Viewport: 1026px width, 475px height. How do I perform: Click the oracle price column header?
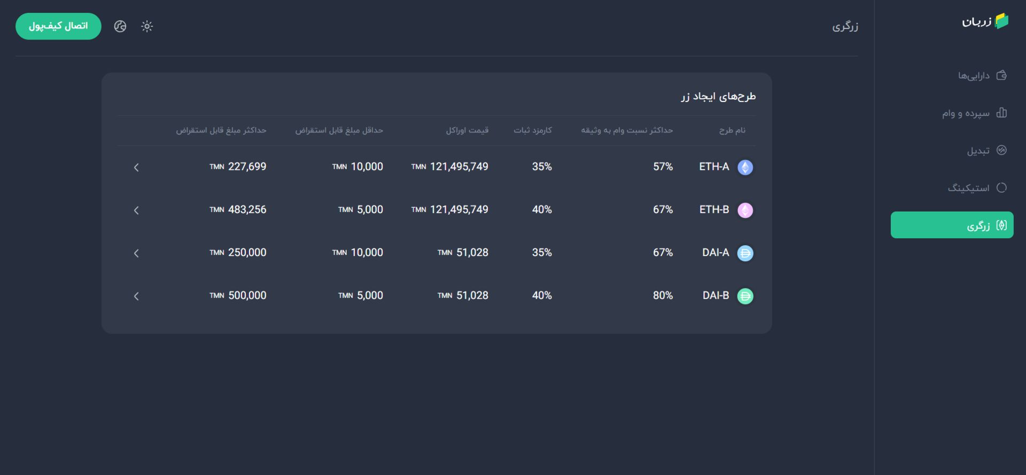click(467, 130)
